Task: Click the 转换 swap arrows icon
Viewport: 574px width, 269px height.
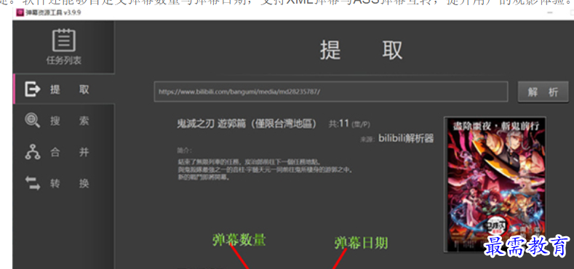Action: (x=33, y=183)
